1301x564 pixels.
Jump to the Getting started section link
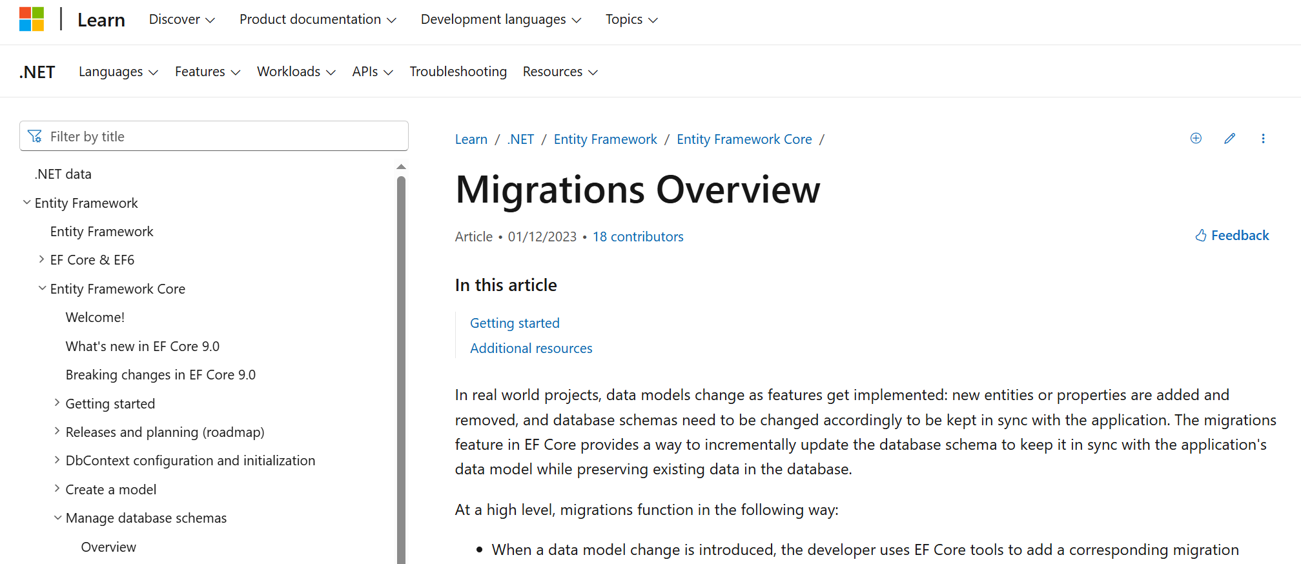515,323
